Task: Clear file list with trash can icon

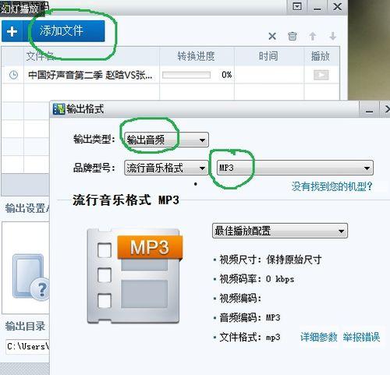Action: (x=292, y=36)
